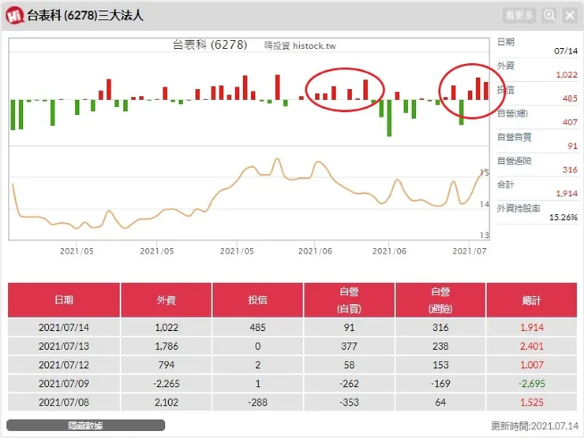The image size is (584, 438).
Task: Click 外資 value -2,265 in table
Action: [x=167, y=384]
